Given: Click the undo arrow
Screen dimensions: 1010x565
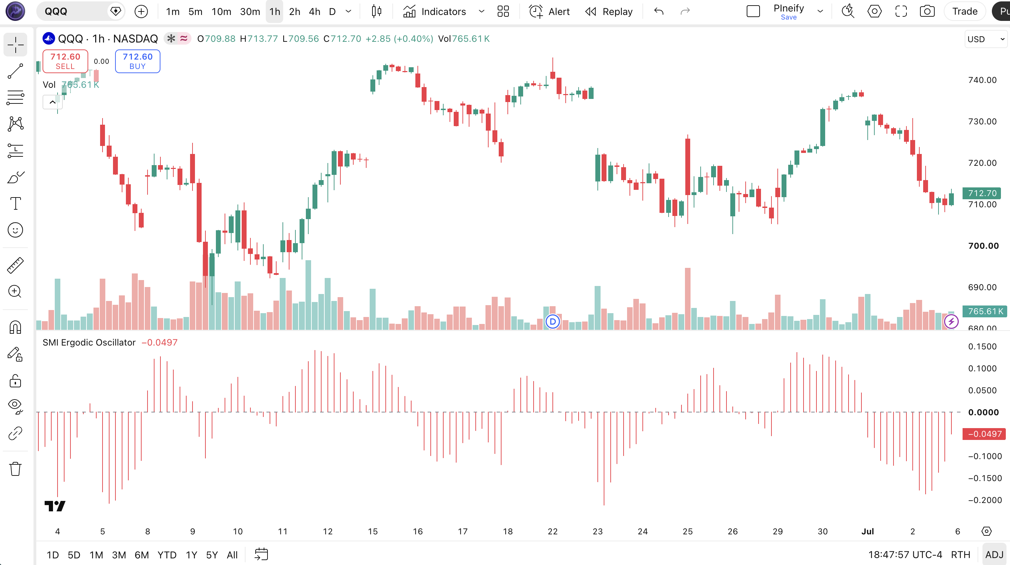Looking at the screenshot, I should pos(659,11).
